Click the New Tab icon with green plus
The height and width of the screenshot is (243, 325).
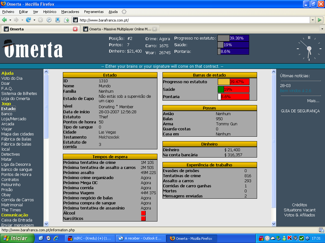coord(67,20)
